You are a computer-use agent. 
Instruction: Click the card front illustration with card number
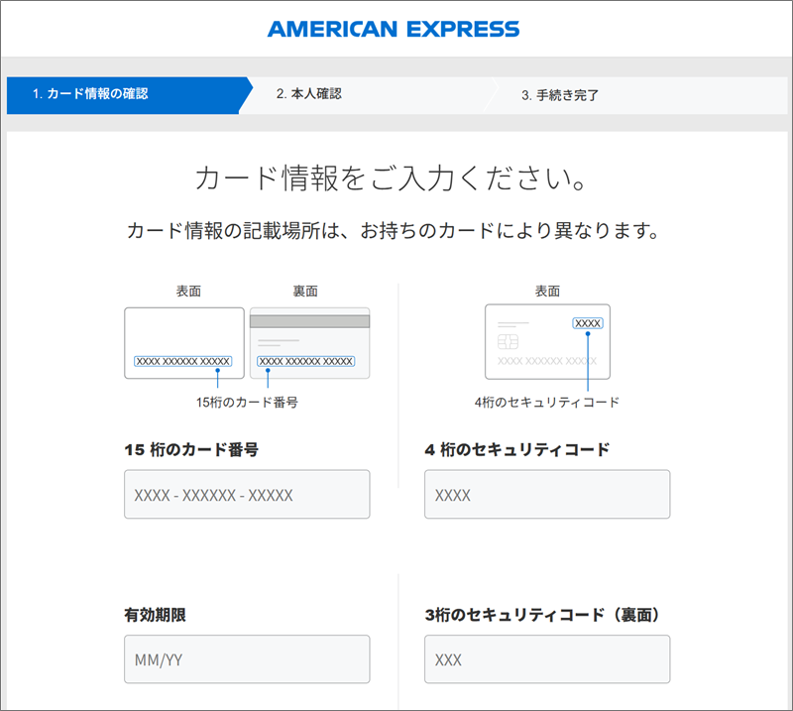184,343
